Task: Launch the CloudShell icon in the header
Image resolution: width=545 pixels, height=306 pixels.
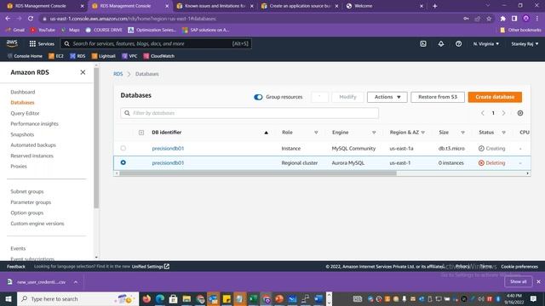Action: (x=423, y=43)
